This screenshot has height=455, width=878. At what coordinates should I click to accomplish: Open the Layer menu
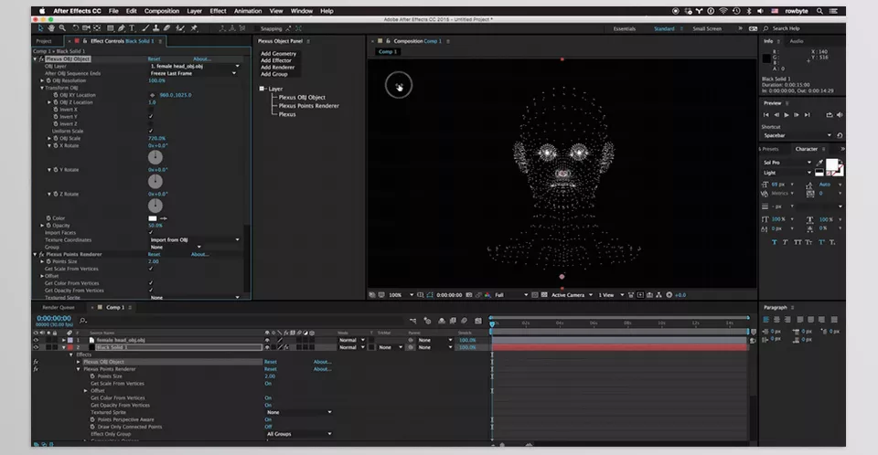(x=194, y=11)
